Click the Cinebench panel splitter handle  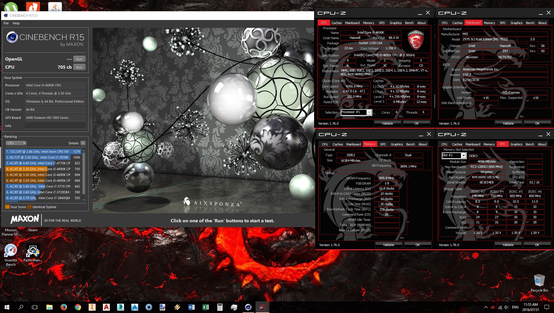pyautogui.click(x=91, y=127)
